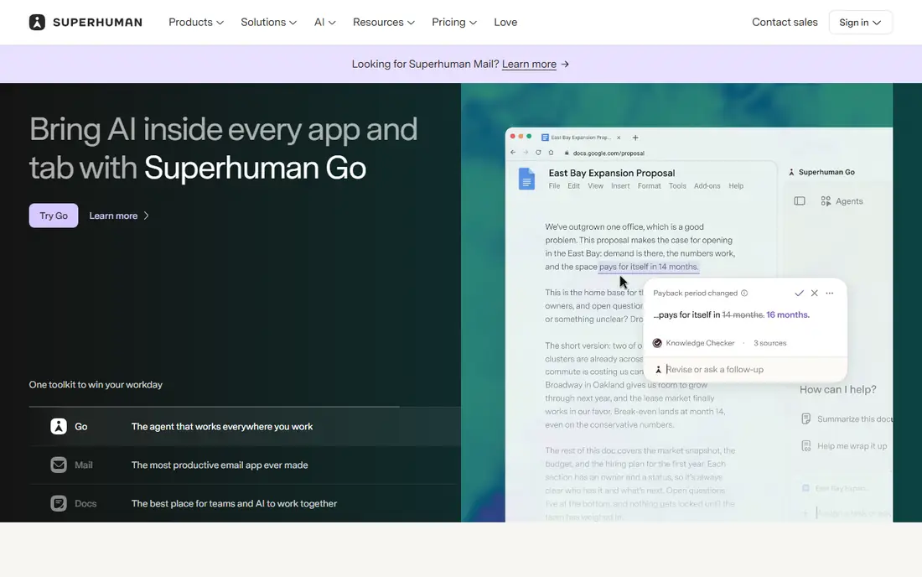The width and height of the screenshot is (922, 577).
Task: Open a new browser tab with plus
Action: pyautogui.click(x=635, y=138)
